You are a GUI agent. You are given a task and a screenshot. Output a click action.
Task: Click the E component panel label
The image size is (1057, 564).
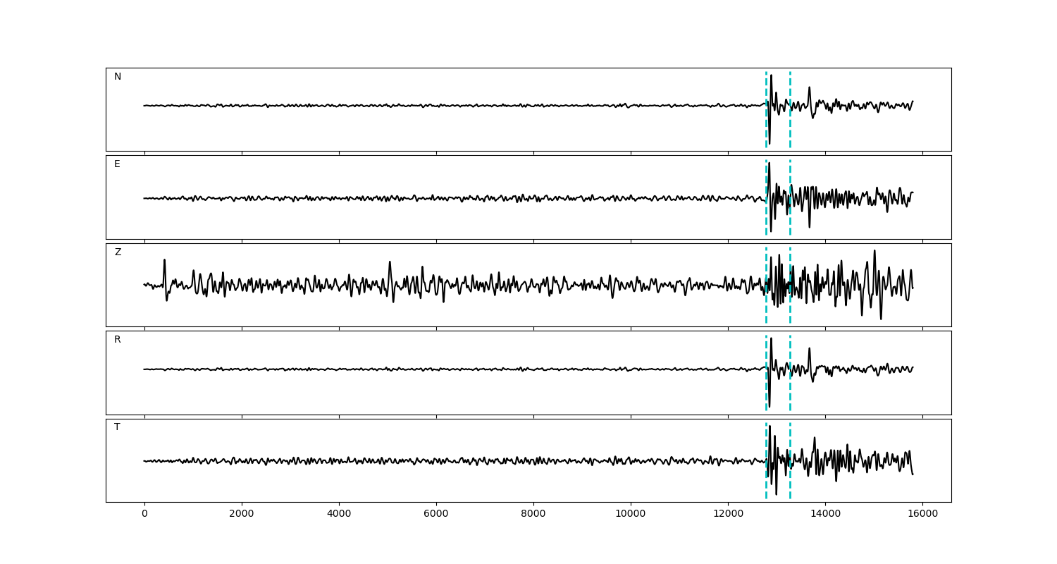[117, 164]
